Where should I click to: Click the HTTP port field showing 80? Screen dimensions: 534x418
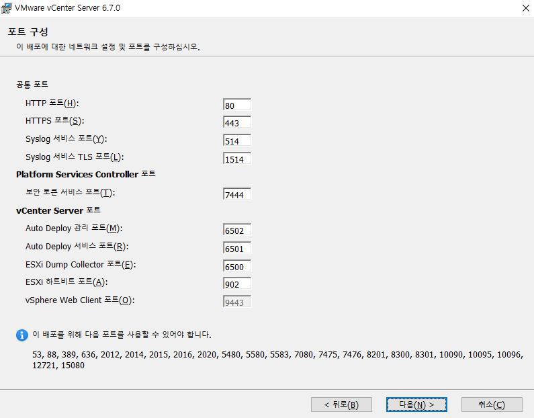(237, 105)
